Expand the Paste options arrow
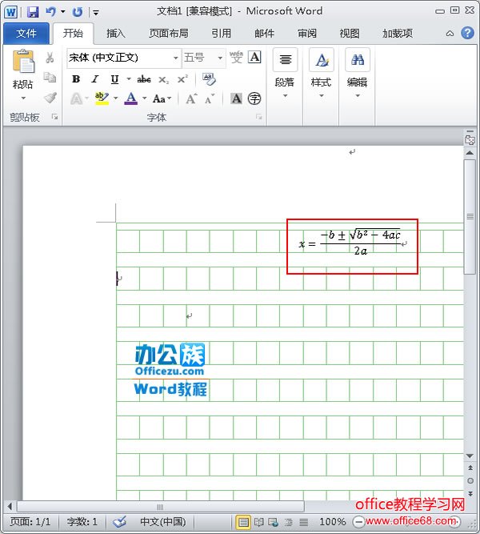The width and height of the screenshot is (480, 534). coord(23,98)
